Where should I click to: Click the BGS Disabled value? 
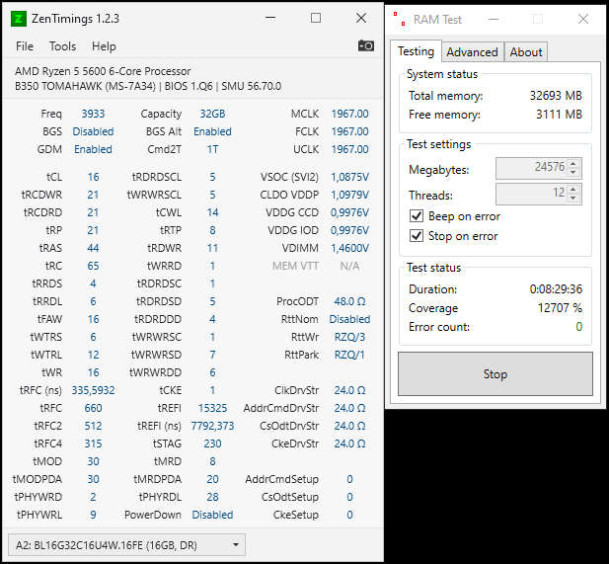93,131
